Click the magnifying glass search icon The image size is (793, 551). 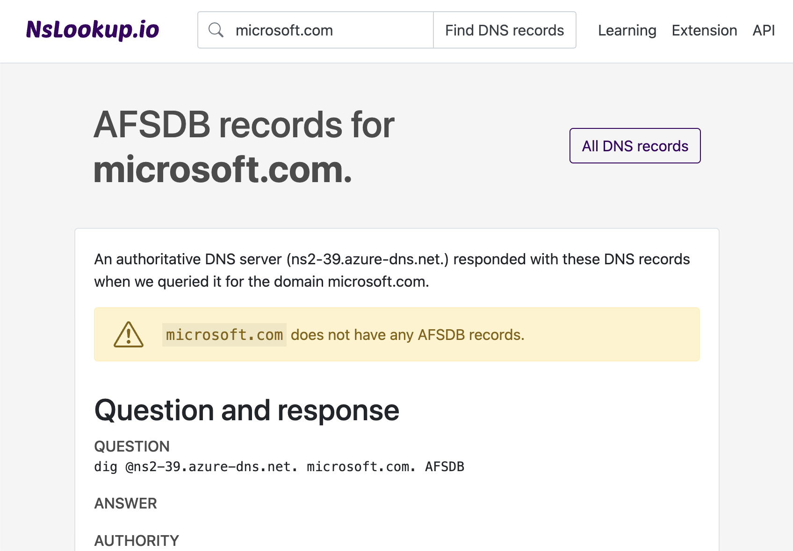(x=216, y=30)
